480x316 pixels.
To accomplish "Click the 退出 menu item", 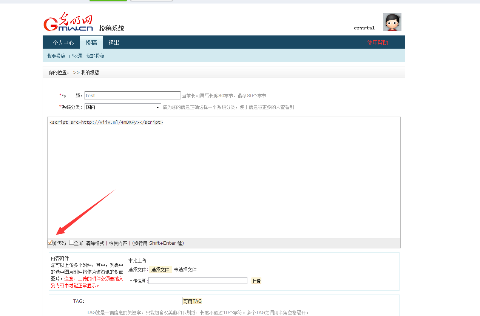I will (114, 43).
